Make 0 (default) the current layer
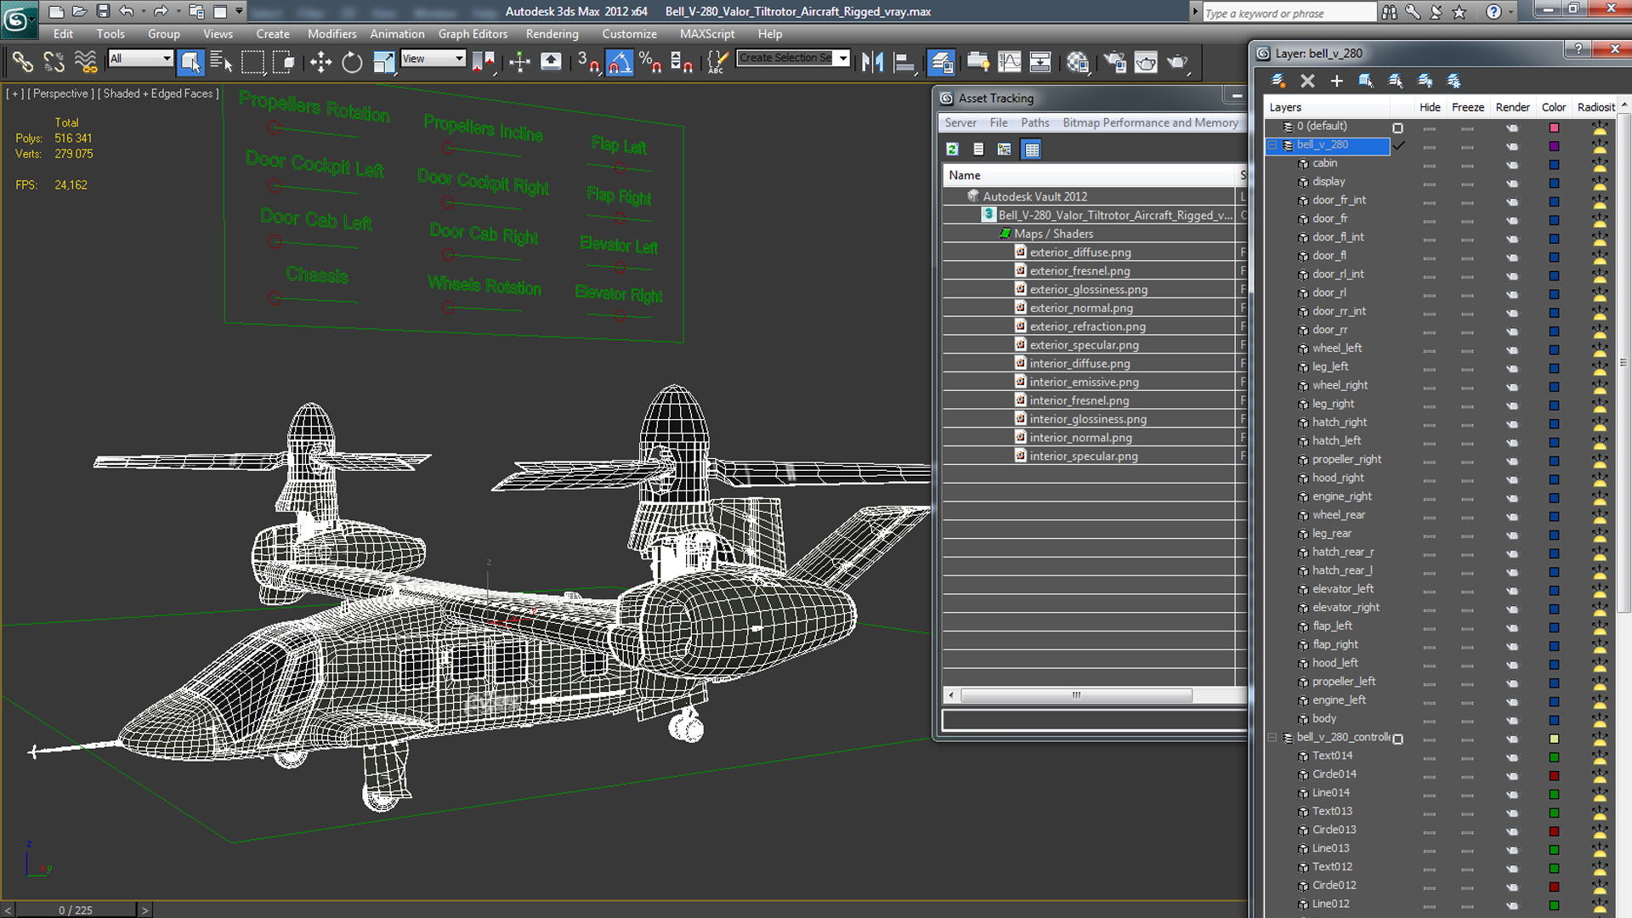1632x918 pixels. point(1397,127)
